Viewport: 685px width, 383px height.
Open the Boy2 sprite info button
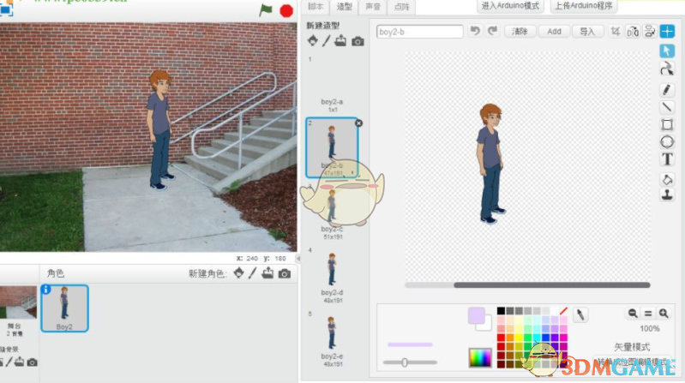point(46,289)
